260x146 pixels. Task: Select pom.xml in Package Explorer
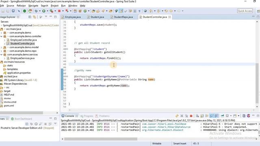click(9, 105)
